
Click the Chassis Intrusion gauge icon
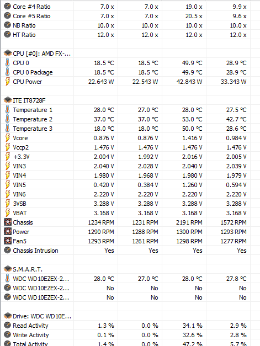tap(7, 251)
